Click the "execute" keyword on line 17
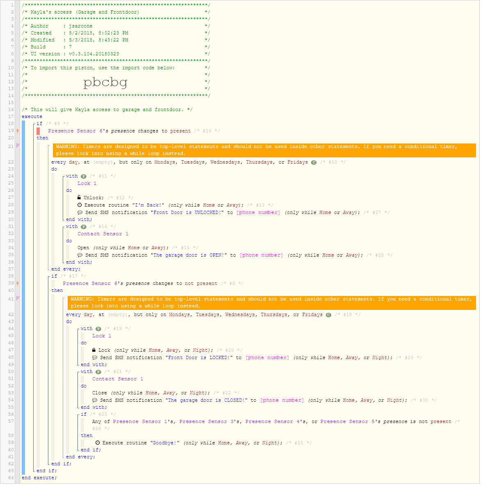 (32, 117)
